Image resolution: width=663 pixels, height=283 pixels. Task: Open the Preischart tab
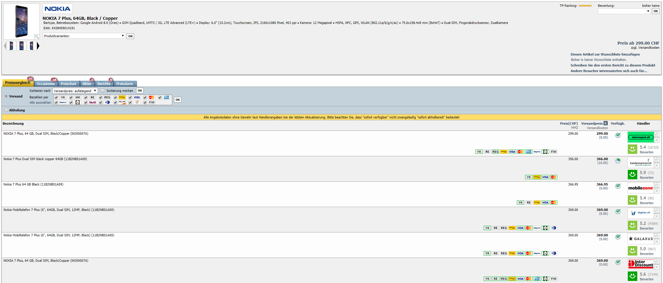[x=68, y=84]
